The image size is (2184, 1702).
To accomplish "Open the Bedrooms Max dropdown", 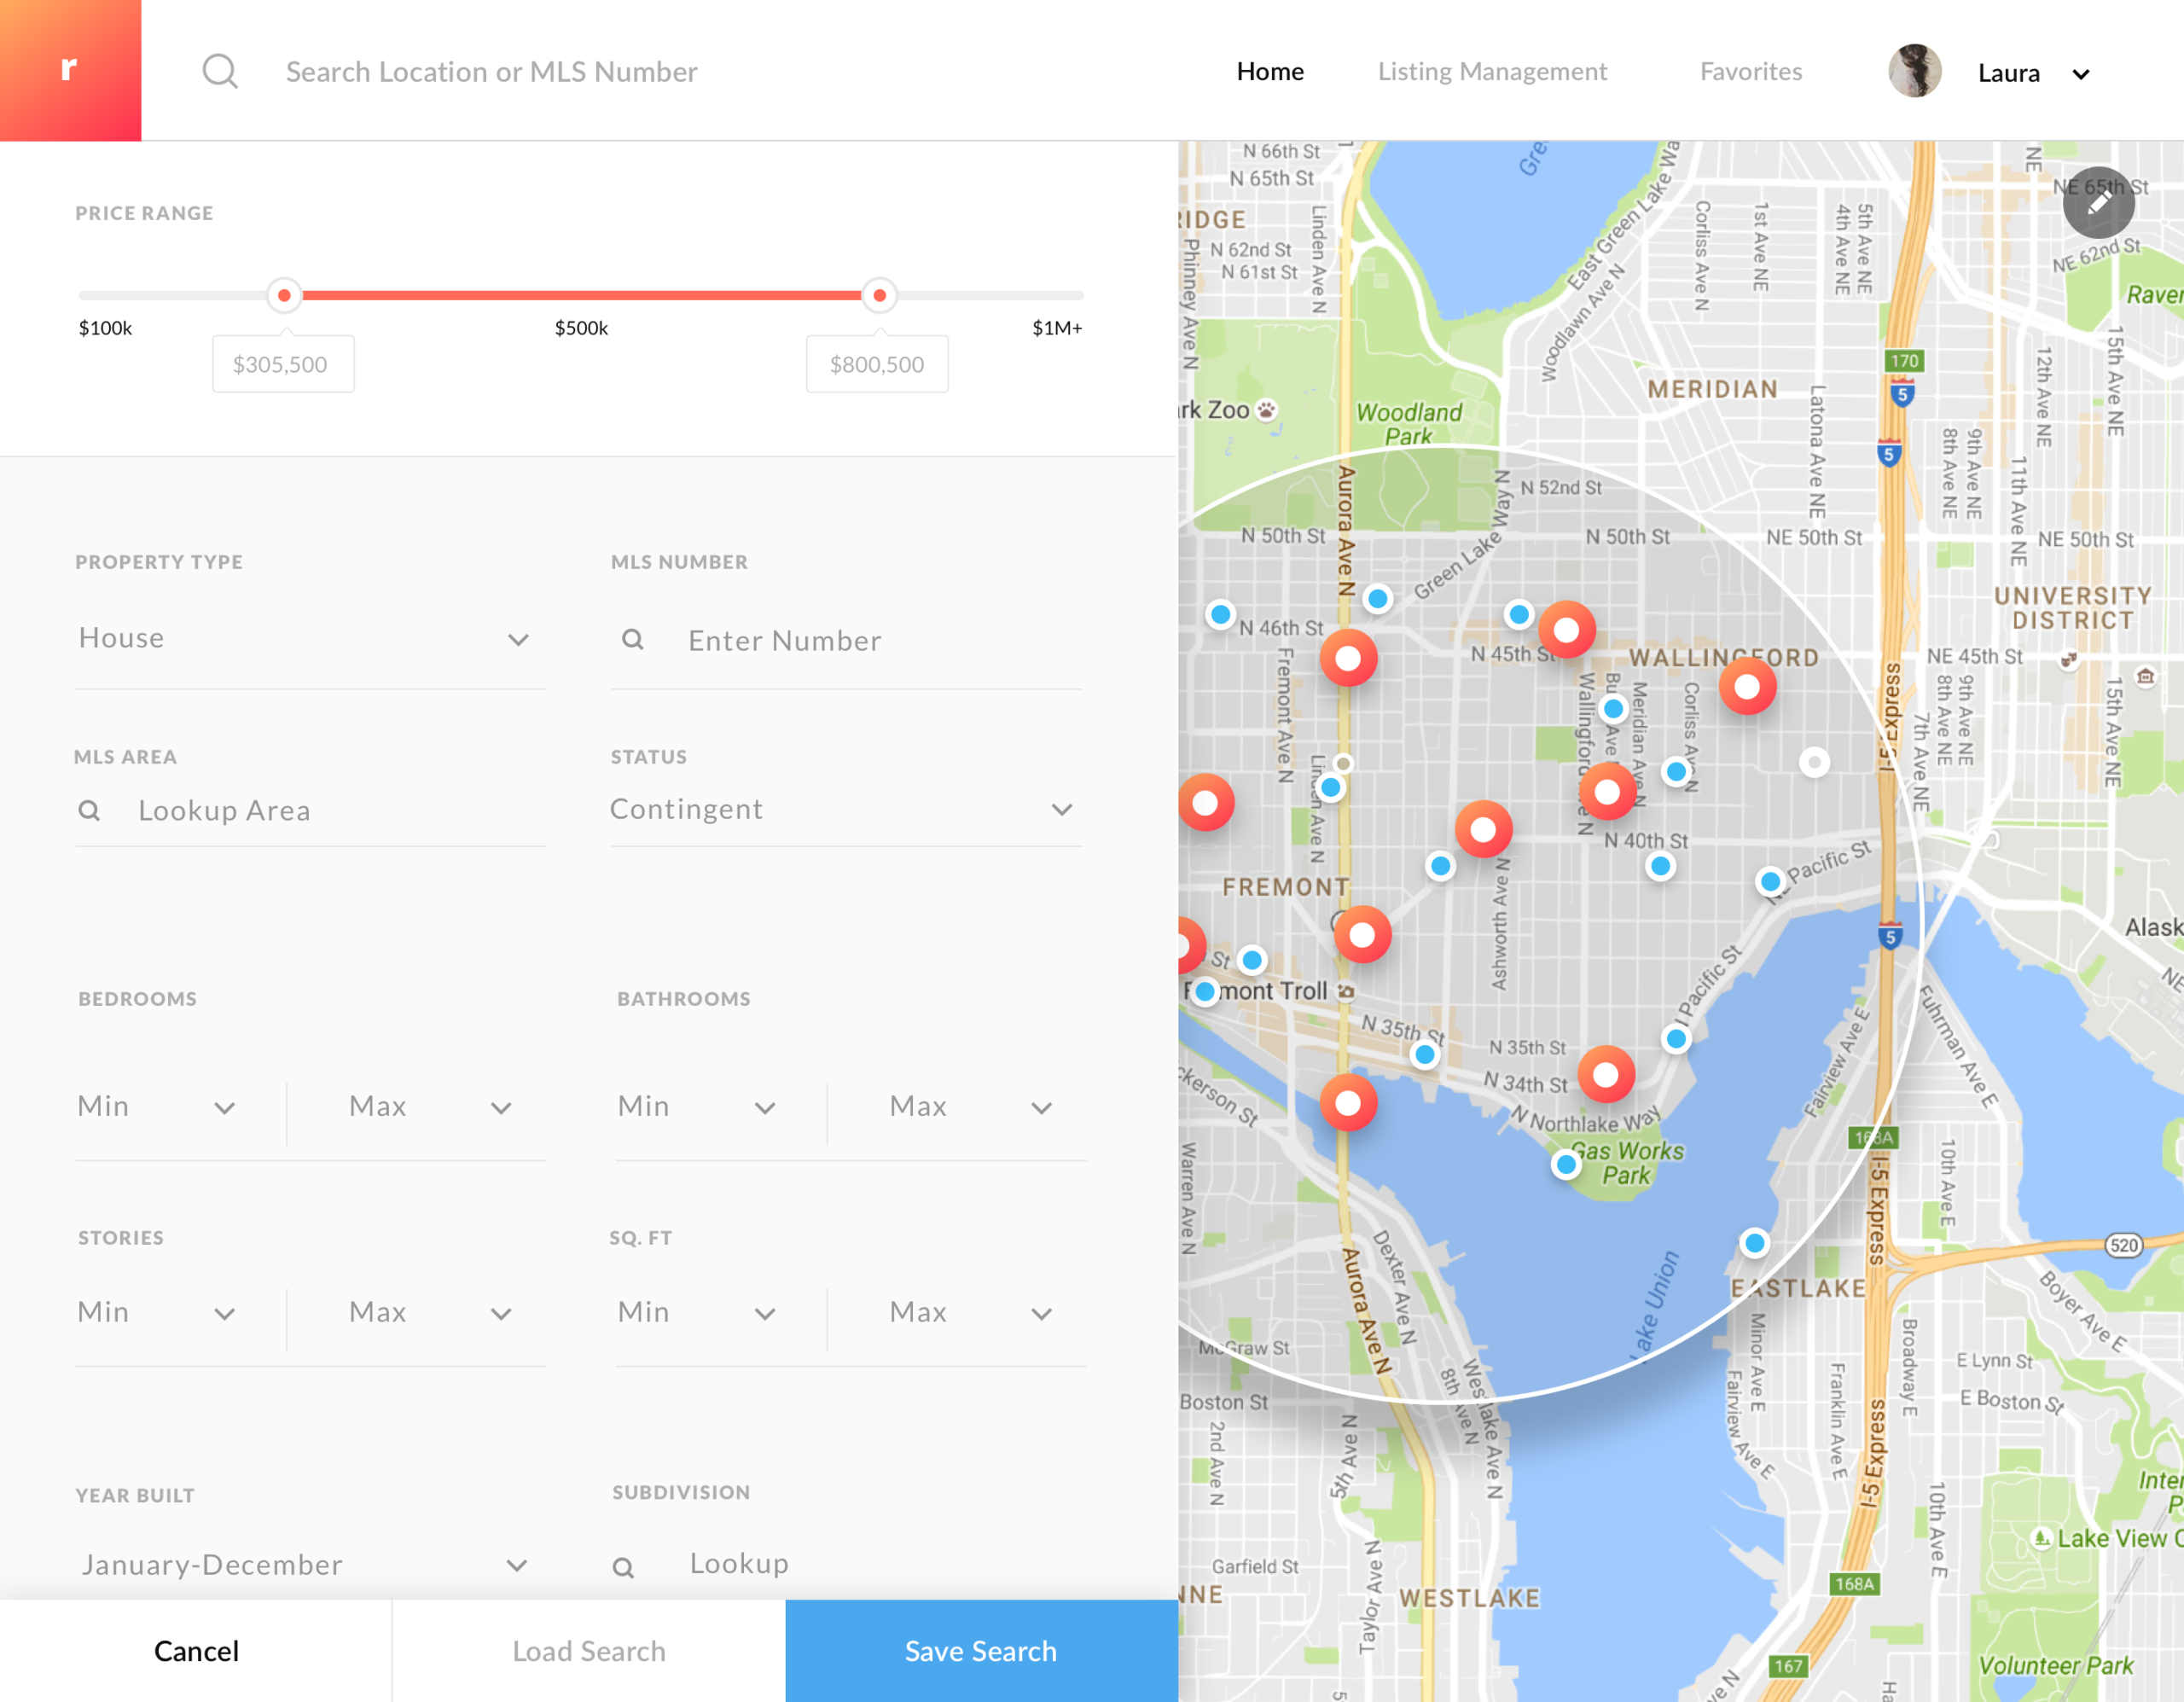I will coord(431,1107).
